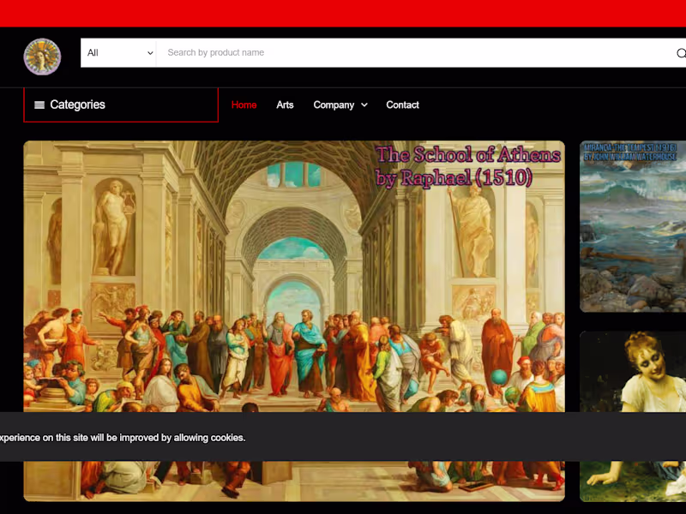The height and width of the screenshot is (514, 686).
Task: Click the round site logo
Action: pos(42,57)
